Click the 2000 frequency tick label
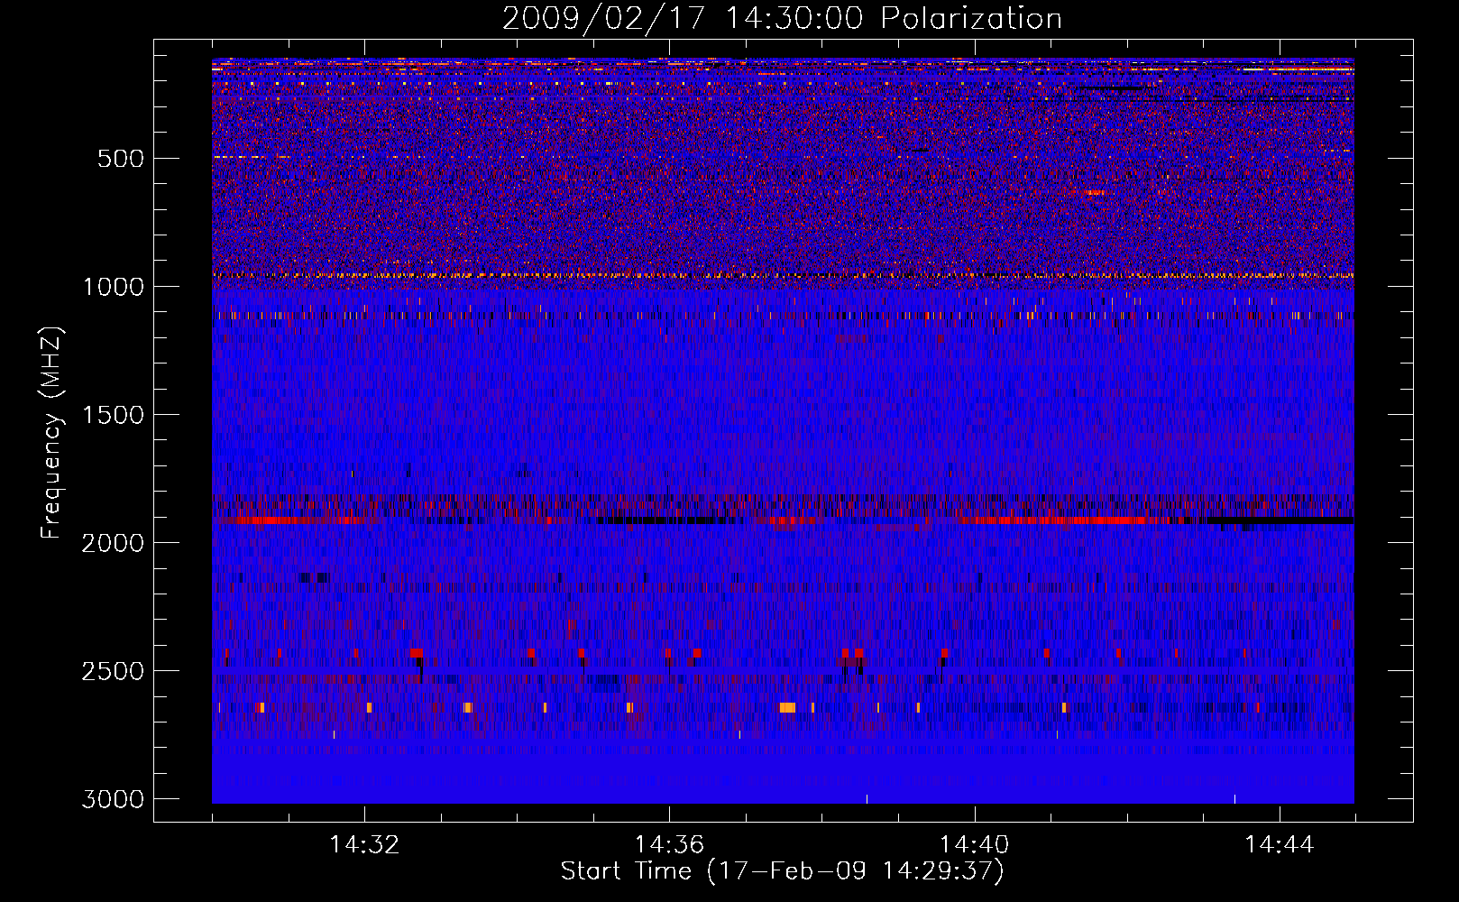Screen dimensions: 1459x902 click(x=113, y=543)
